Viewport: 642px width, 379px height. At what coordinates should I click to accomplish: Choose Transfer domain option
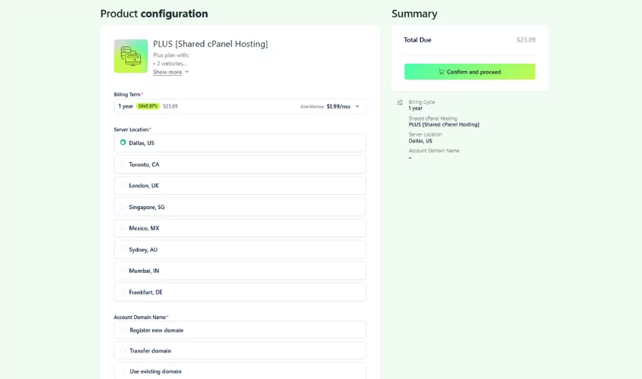pos(239,351)
